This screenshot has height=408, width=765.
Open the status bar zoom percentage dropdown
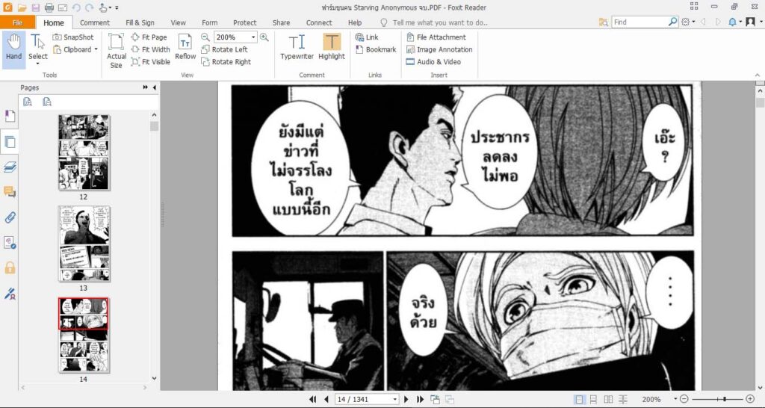(x=675, y=399)
